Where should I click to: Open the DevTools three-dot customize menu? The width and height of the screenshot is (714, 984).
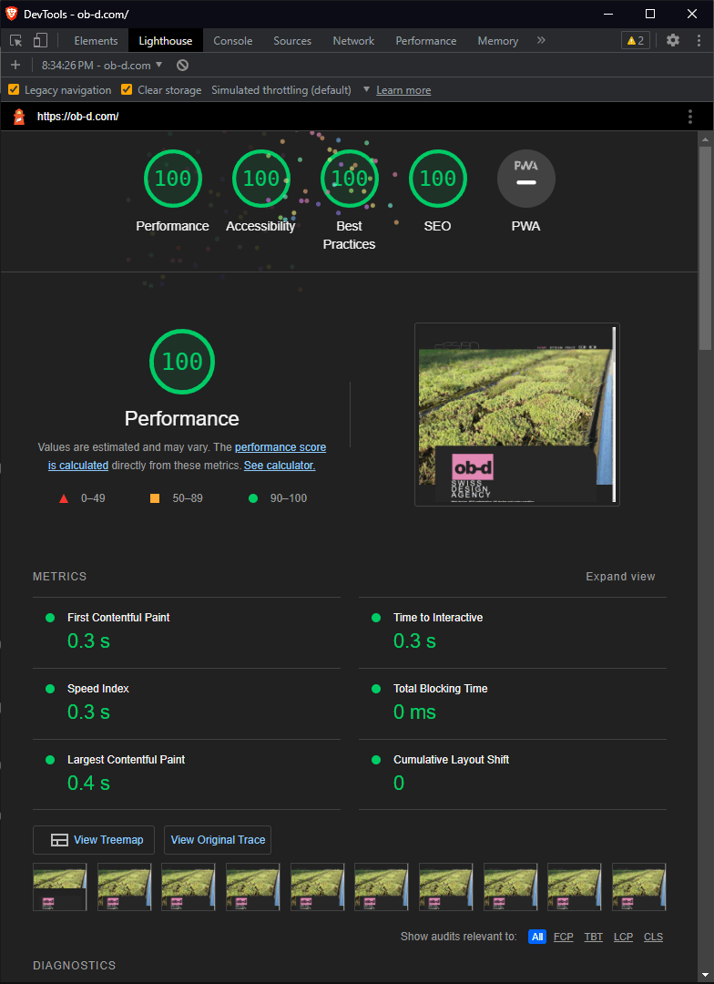point(697,40)
